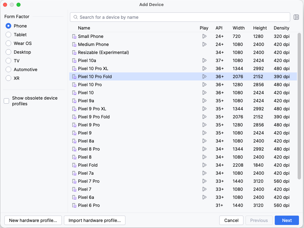Image resolution: width=304 pixels, height=228 pixels.
Task: Click the Play Store icon for Pixel 7 Pro
Action: (x=204, y=181)
